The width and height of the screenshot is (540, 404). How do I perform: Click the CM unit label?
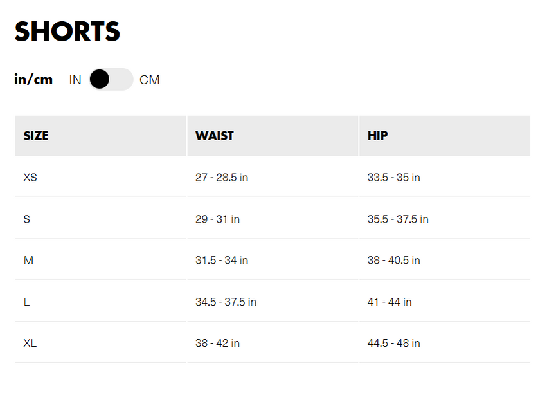(x=150, y=80)
